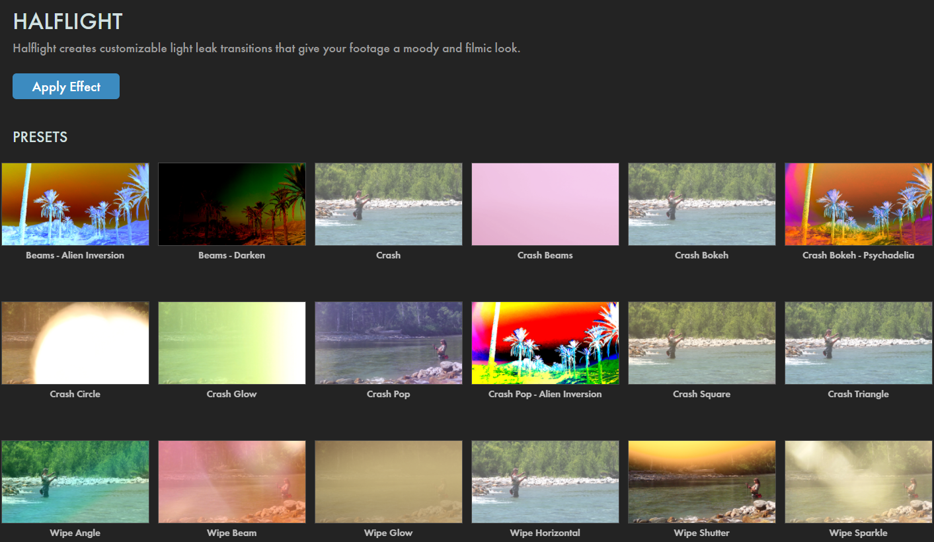Choose the Crash Square preset thumbnail
Image resolution: width=934 pixels, height=542 pixels.
(x=702, y=343)
